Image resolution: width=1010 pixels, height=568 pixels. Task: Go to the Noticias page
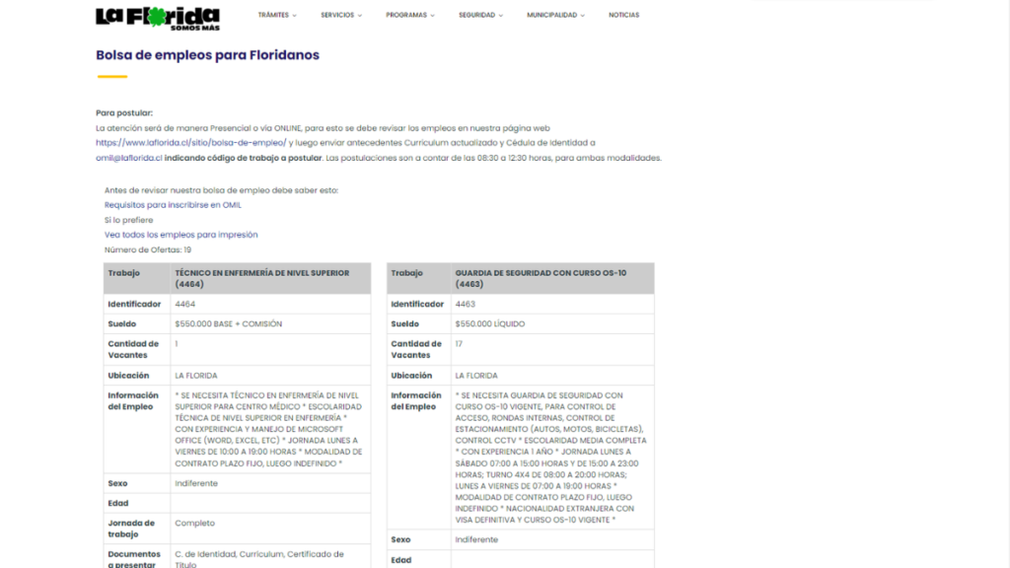(624, 15)
